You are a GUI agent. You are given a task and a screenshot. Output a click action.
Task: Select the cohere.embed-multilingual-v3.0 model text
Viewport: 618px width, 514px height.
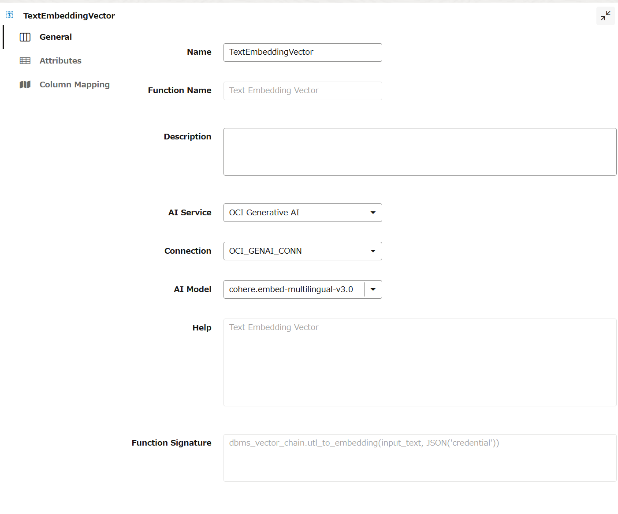(x=291, y=289)
